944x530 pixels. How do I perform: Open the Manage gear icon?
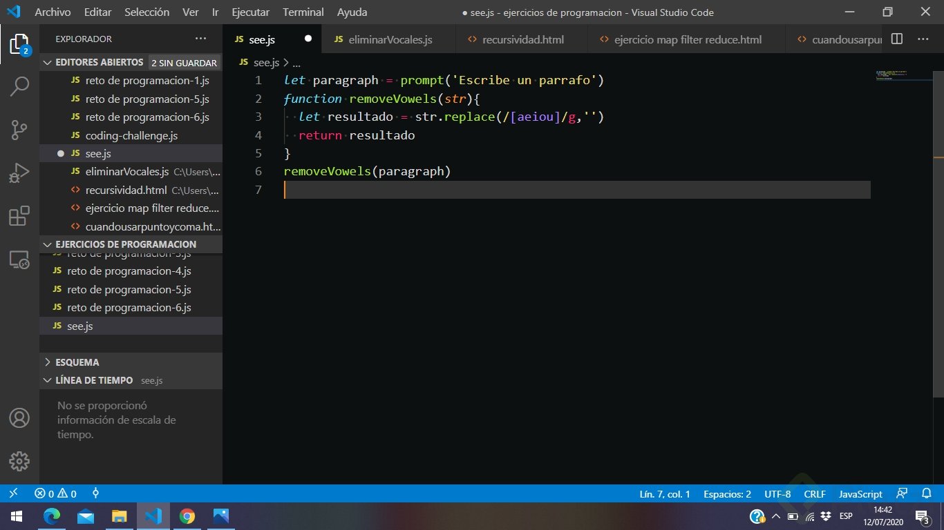19,461
